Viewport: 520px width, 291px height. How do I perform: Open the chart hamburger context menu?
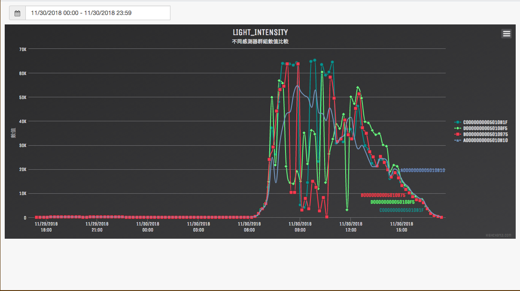506,34
